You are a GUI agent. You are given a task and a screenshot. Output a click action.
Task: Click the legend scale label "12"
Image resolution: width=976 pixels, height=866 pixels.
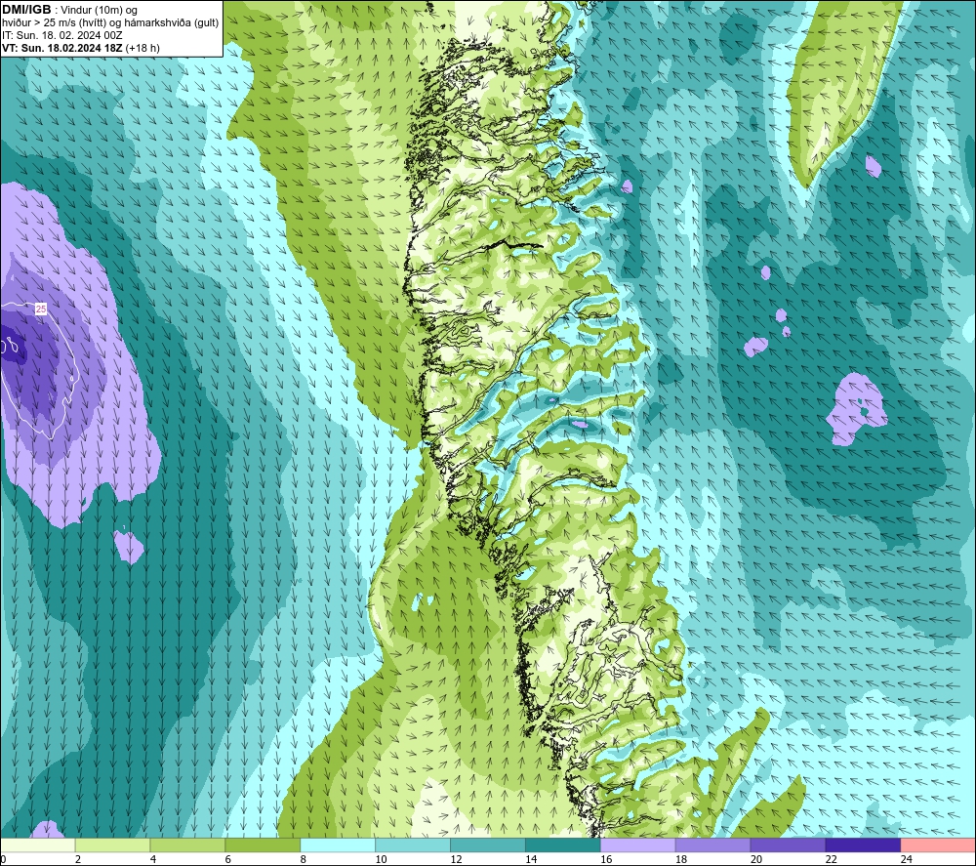point(456,859)
